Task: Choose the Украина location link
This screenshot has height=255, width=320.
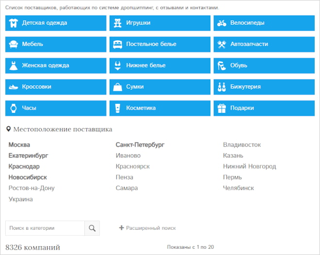Action: pyautogui.click(x=21, y=199)
